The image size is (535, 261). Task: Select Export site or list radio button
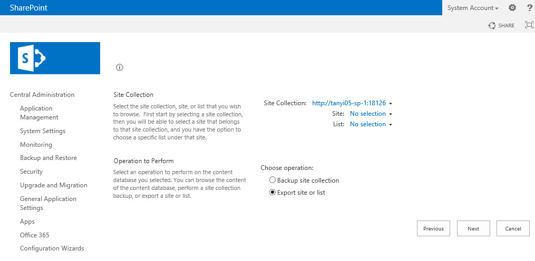click(x=273, y=192)
